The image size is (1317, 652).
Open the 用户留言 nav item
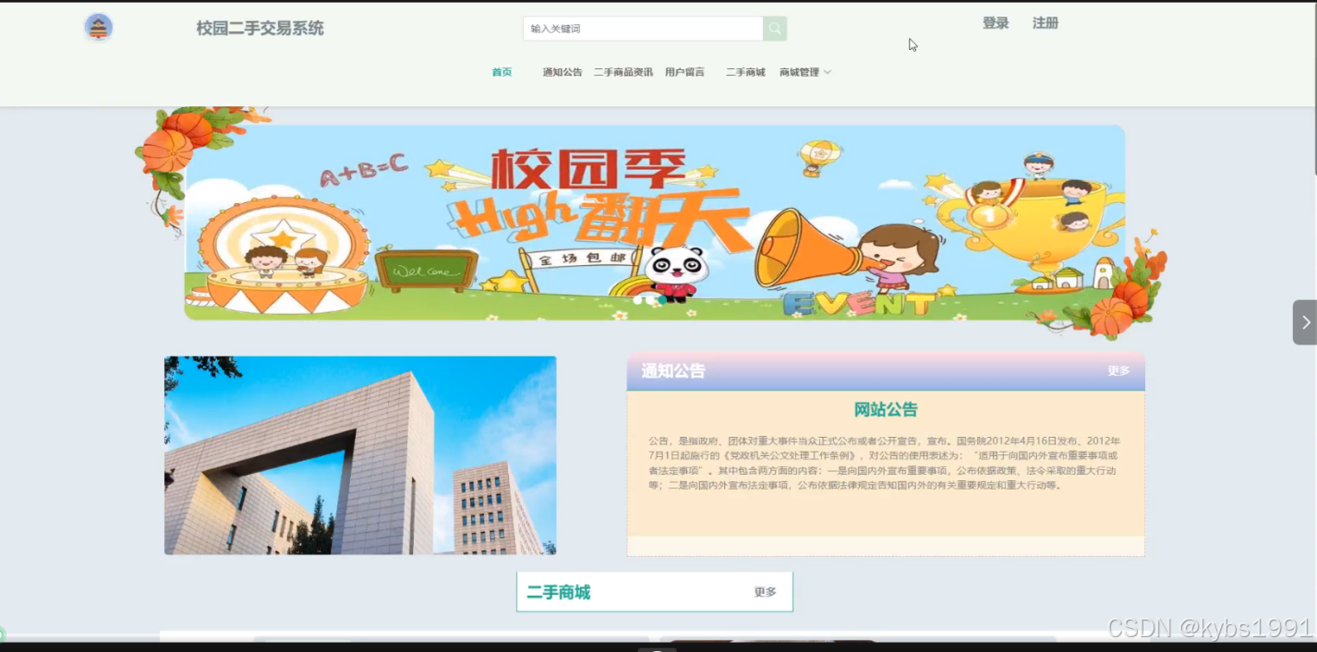(x=684, y=72)
